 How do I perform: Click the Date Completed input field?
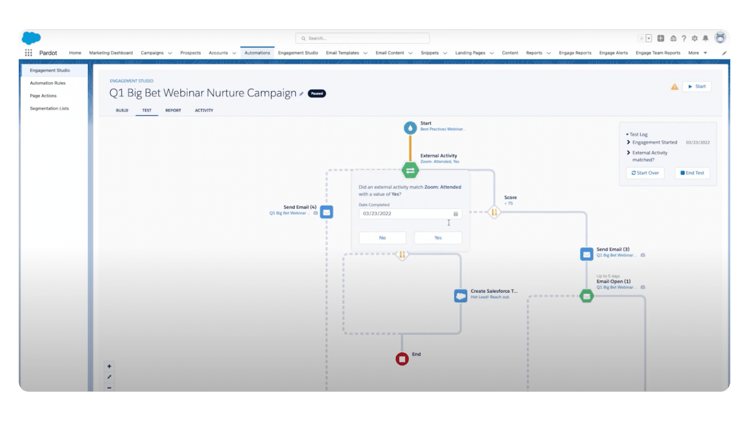(x=410, y=214)
